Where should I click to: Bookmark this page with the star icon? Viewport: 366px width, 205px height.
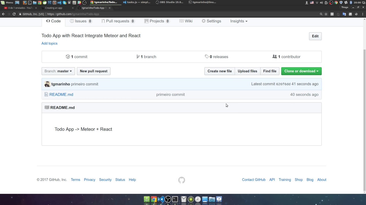[x=326, y=14]
